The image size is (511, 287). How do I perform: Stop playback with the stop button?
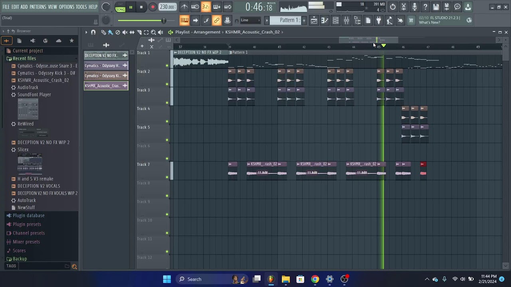141,7
